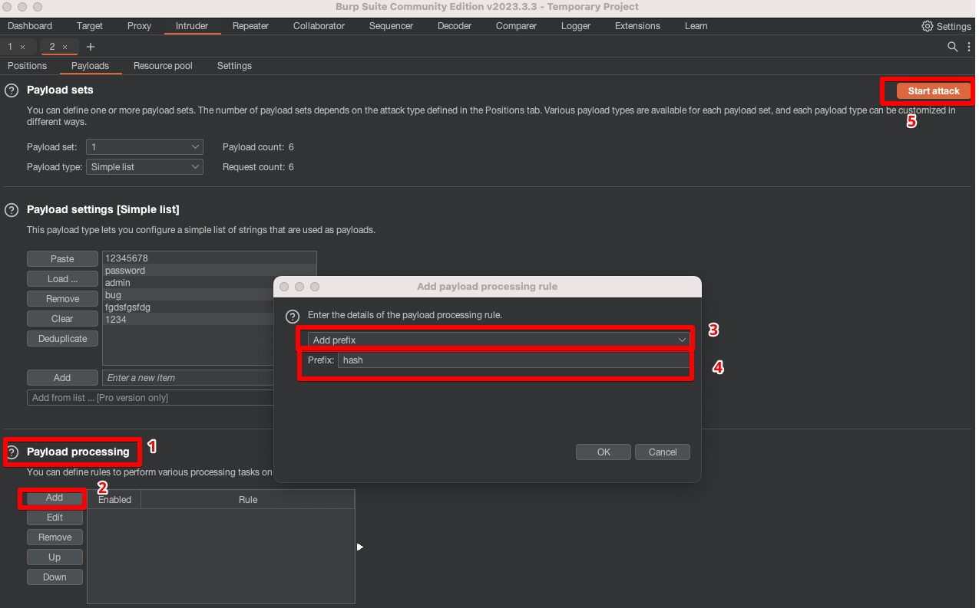Switch to the Dashboard tab

tap(30, 26)
